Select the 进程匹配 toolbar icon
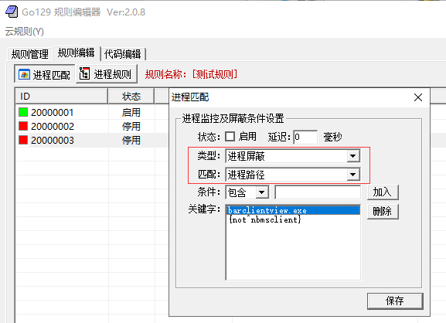Viewport: 446px width, 323px height. tap(24, 75)
